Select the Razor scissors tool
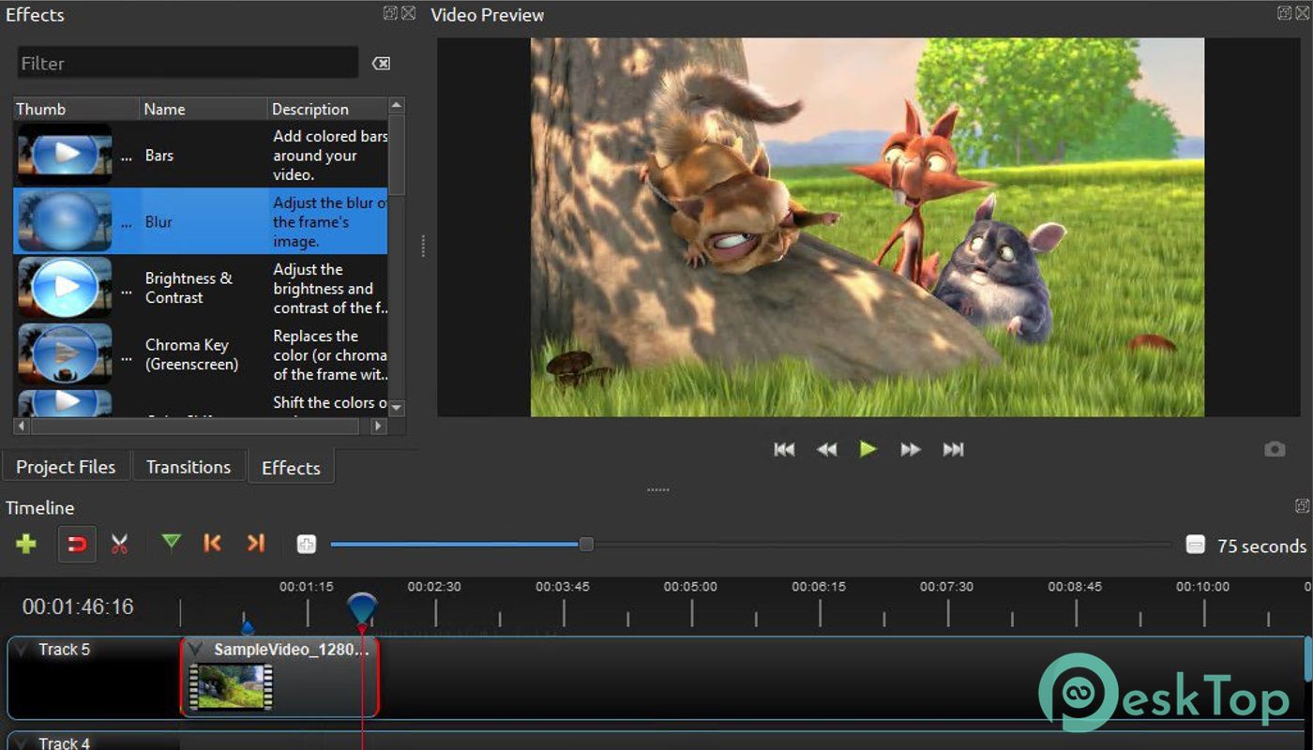Viewport: 1313px width, 750px height. click(x=119, y=544)
